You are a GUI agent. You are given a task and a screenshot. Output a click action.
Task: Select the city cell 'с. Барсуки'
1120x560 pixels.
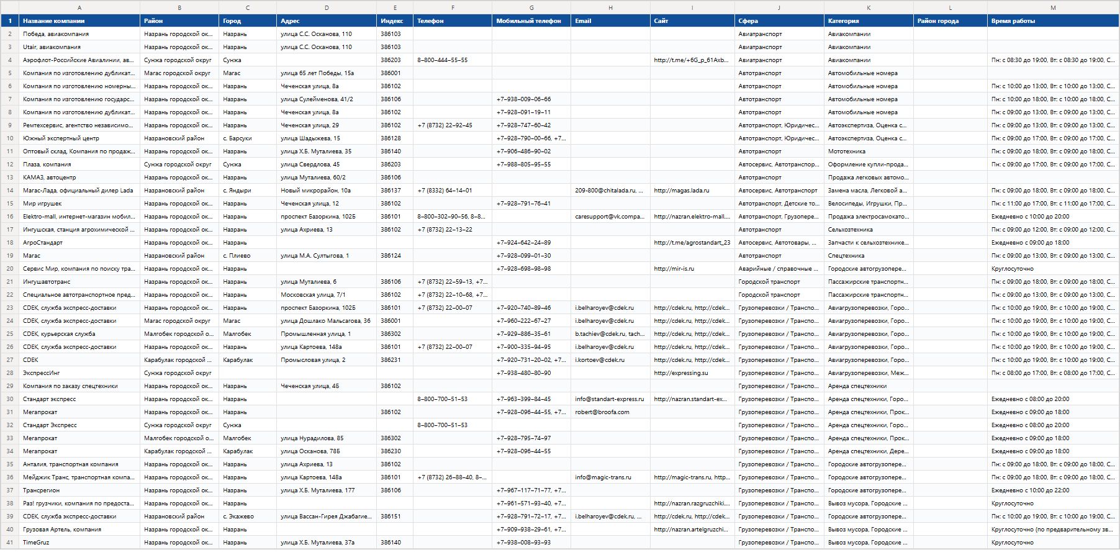pyautogui.click(x=248, y=138)
